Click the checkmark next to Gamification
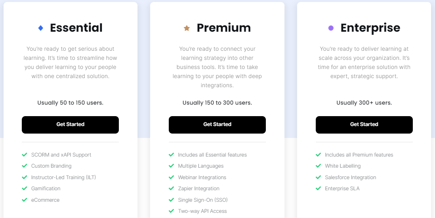 tap(25, 189)
